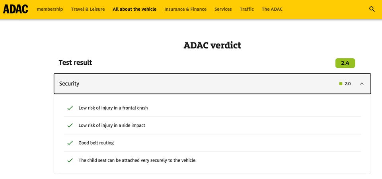Click the ADAC verdict title

click(212, 45)
